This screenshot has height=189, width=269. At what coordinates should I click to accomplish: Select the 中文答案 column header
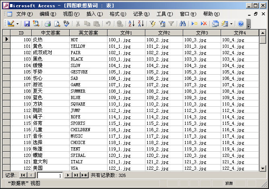click(x=51, y=33)
